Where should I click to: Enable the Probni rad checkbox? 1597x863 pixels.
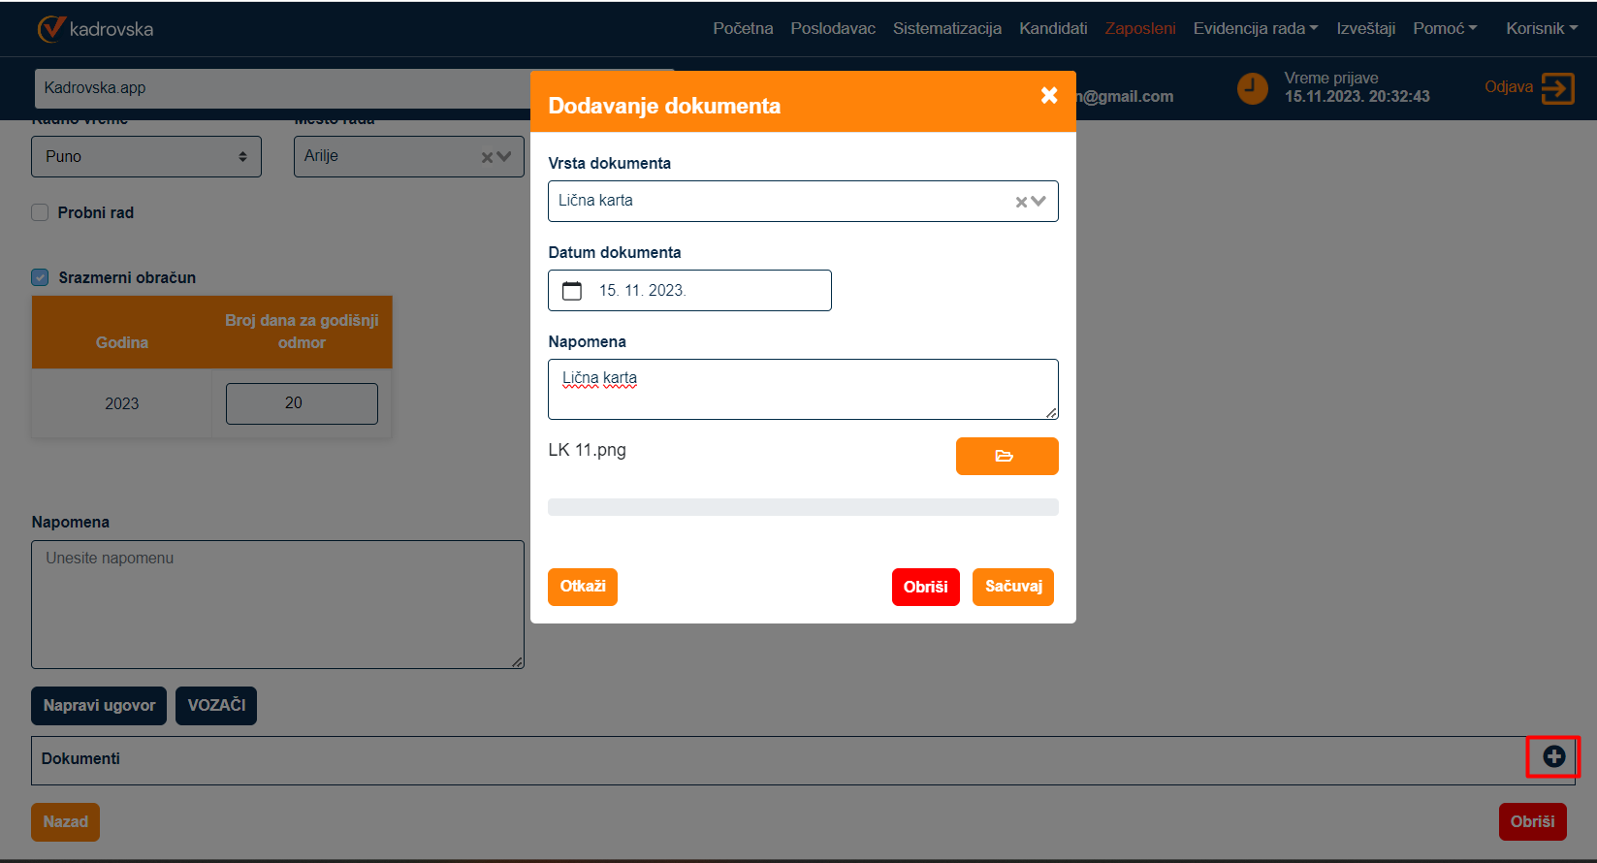(40, 212)
